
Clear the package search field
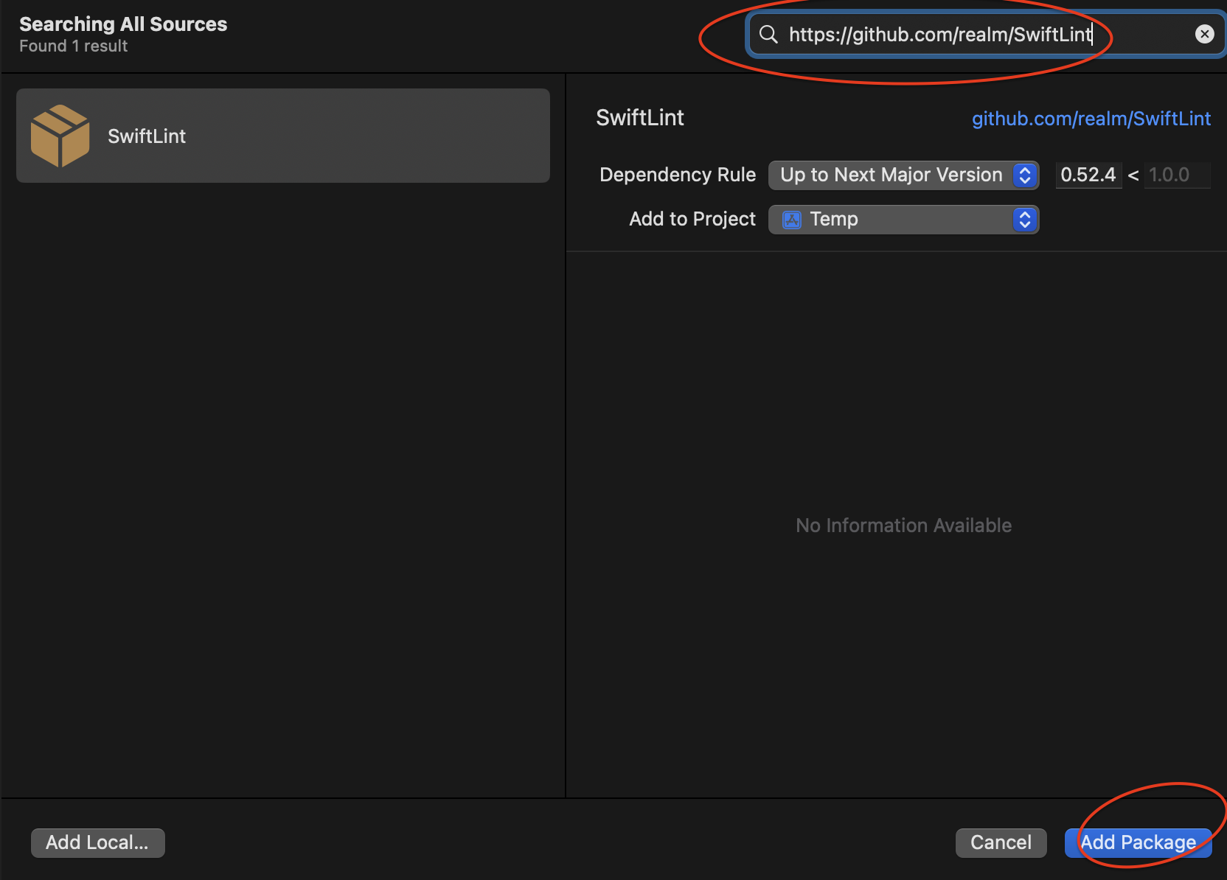click(x=1204, y=34)
